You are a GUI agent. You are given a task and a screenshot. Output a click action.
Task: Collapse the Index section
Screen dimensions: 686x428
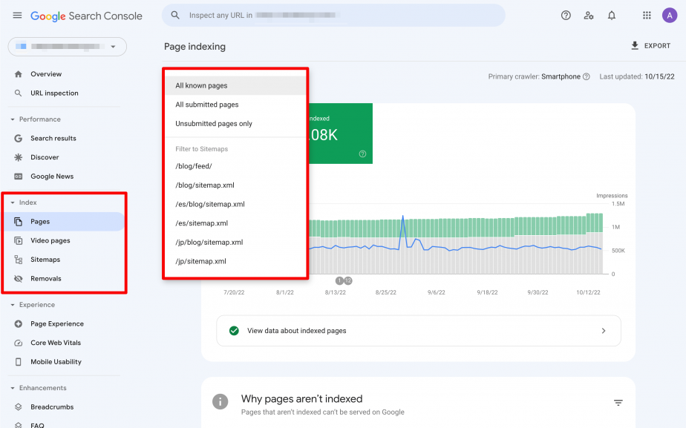[x=12, y=203]
